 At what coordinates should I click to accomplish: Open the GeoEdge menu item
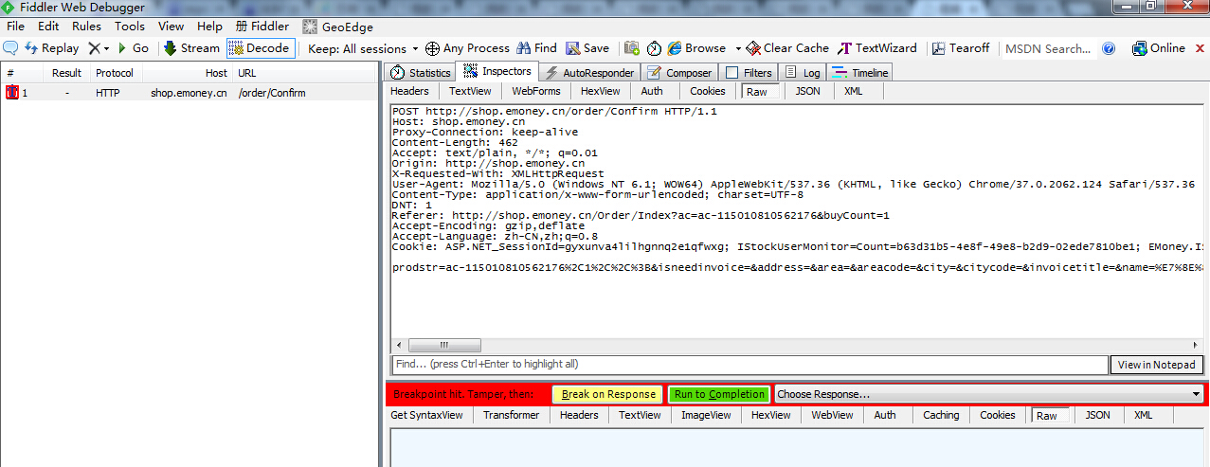click(338, 27)
